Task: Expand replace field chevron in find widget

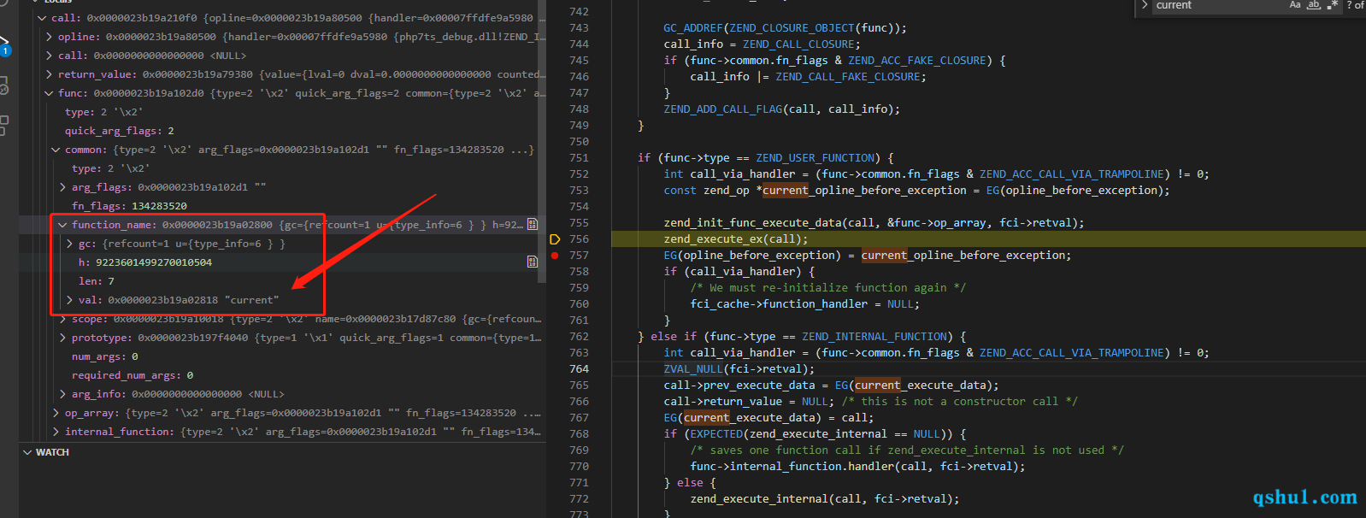Action: tap(1145, 5)
